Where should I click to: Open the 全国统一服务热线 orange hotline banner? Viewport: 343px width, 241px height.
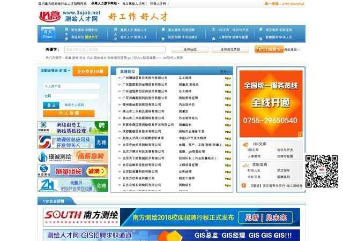coord(271,104)
